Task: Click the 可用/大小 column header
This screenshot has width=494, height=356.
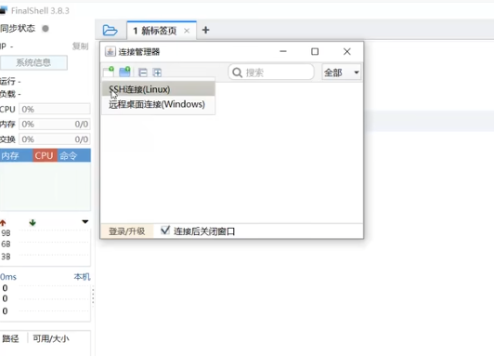Action: 51,338
